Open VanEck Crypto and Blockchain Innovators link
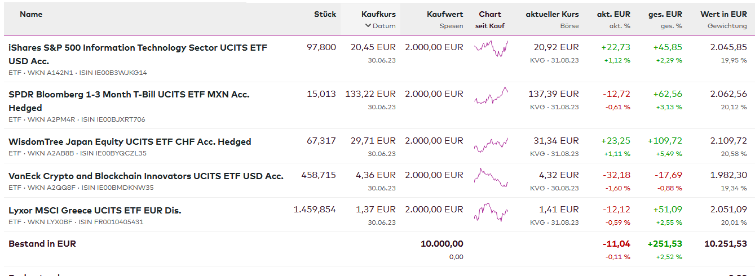This screenshot has width=755, height=276. (146, 176)
